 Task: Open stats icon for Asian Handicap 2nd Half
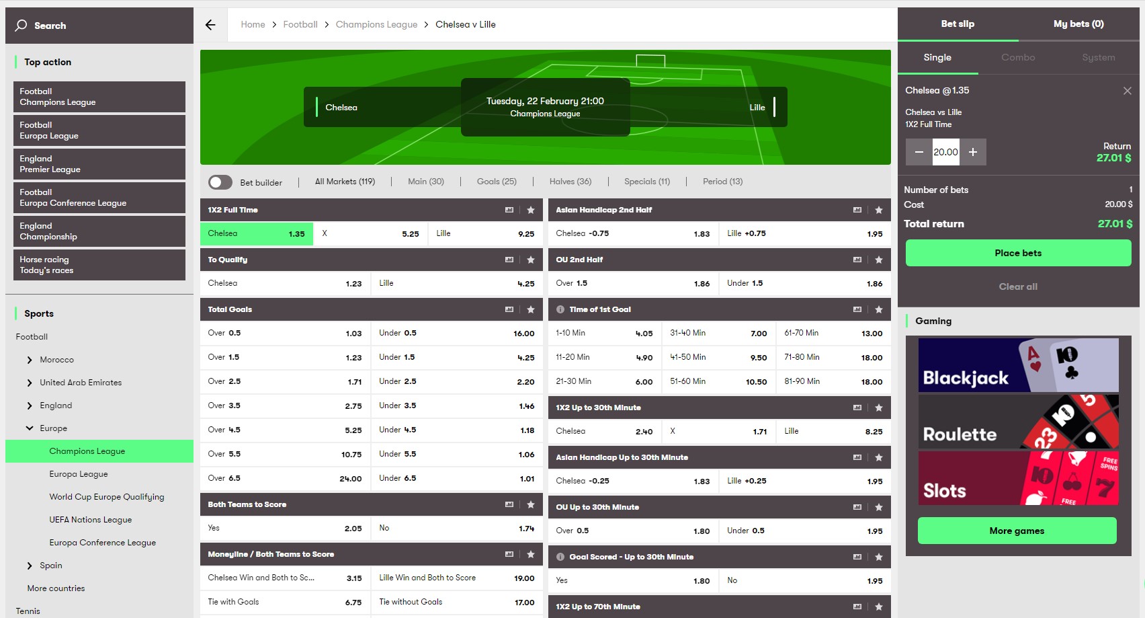pos(857,210)
